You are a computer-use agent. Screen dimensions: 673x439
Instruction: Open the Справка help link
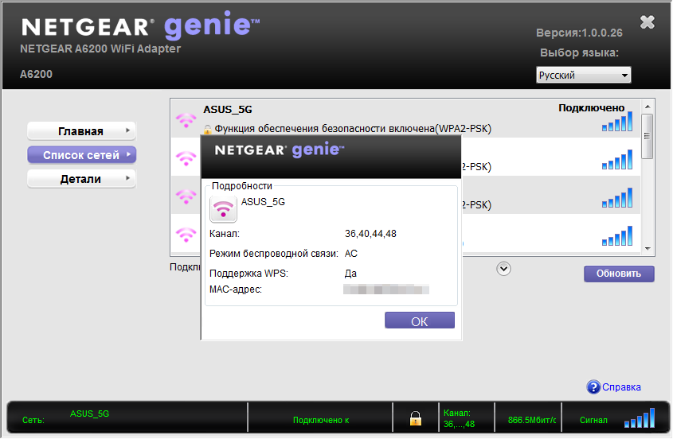tap(621, 387)
